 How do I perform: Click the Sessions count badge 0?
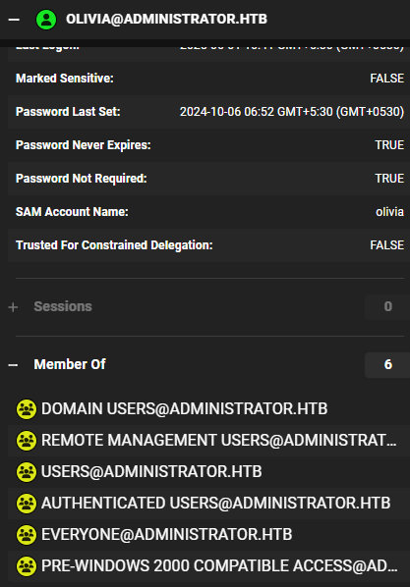(387, 306)
